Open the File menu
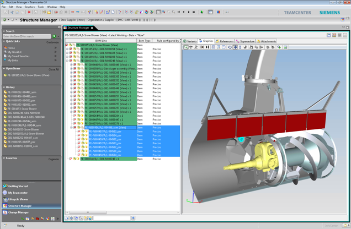Image resolution: width=351 pixels, height=229 pixels. pyautogui.click(x=4, y=7)
